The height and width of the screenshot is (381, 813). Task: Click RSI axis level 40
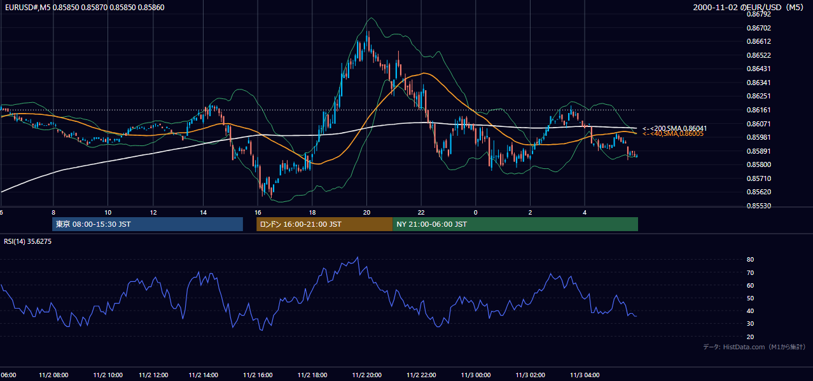751,311
